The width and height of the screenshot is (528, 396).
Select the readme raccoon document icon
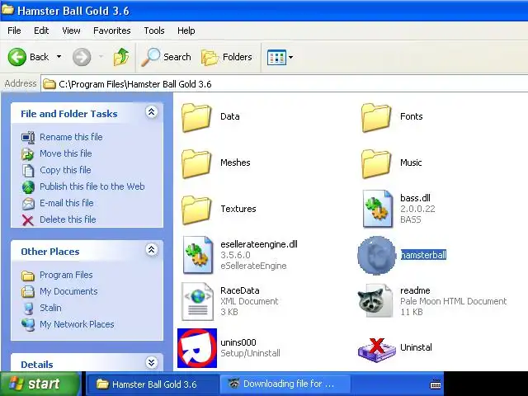375,301
